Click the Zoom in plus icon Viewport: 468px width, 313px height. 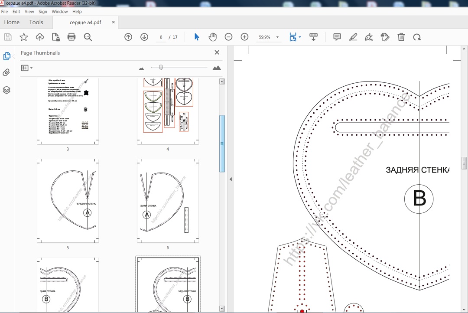coord(244,37)
